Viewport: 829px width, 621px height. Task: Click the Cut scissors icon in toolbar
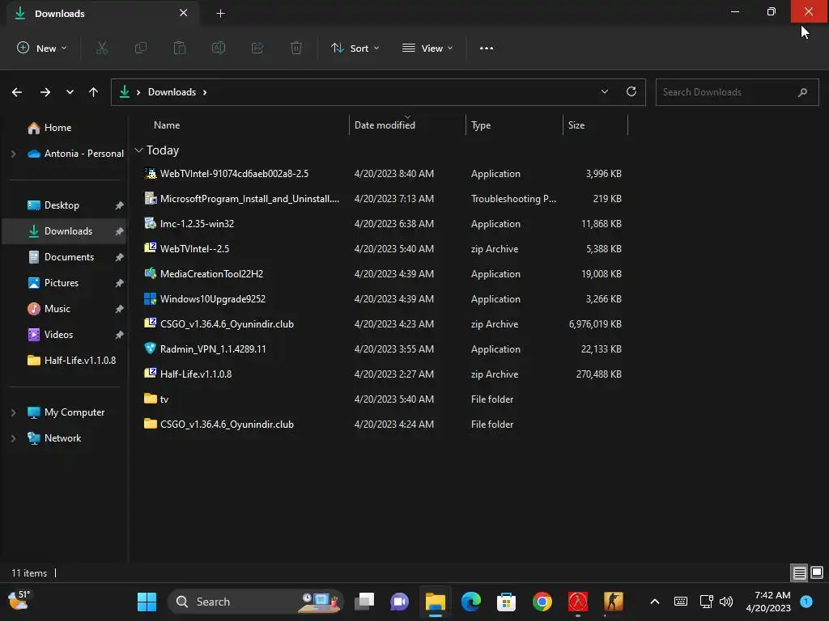click(x=101, y=48)
